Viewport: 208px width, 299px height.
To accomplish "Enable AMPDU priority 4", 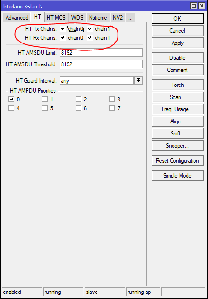I will coord(11,108).
